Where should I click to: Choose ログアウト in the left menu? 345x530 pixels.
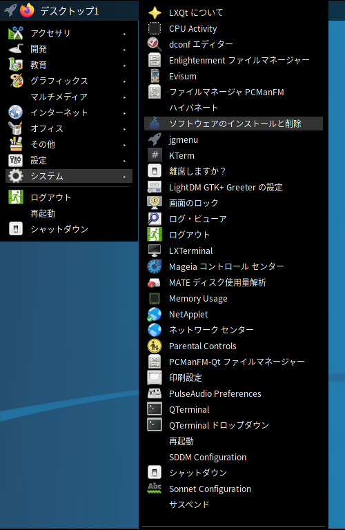(69, 197)
